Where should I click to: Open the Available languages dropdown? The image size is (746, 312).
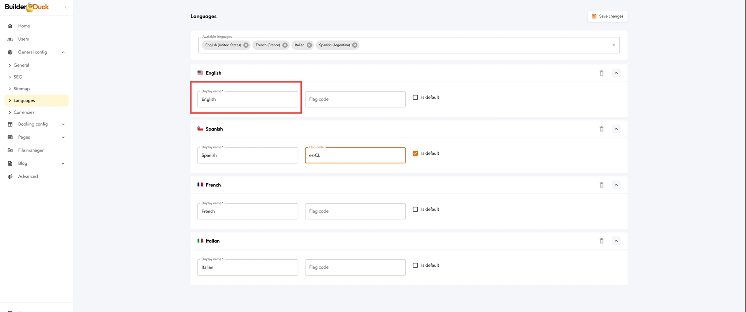614,45
